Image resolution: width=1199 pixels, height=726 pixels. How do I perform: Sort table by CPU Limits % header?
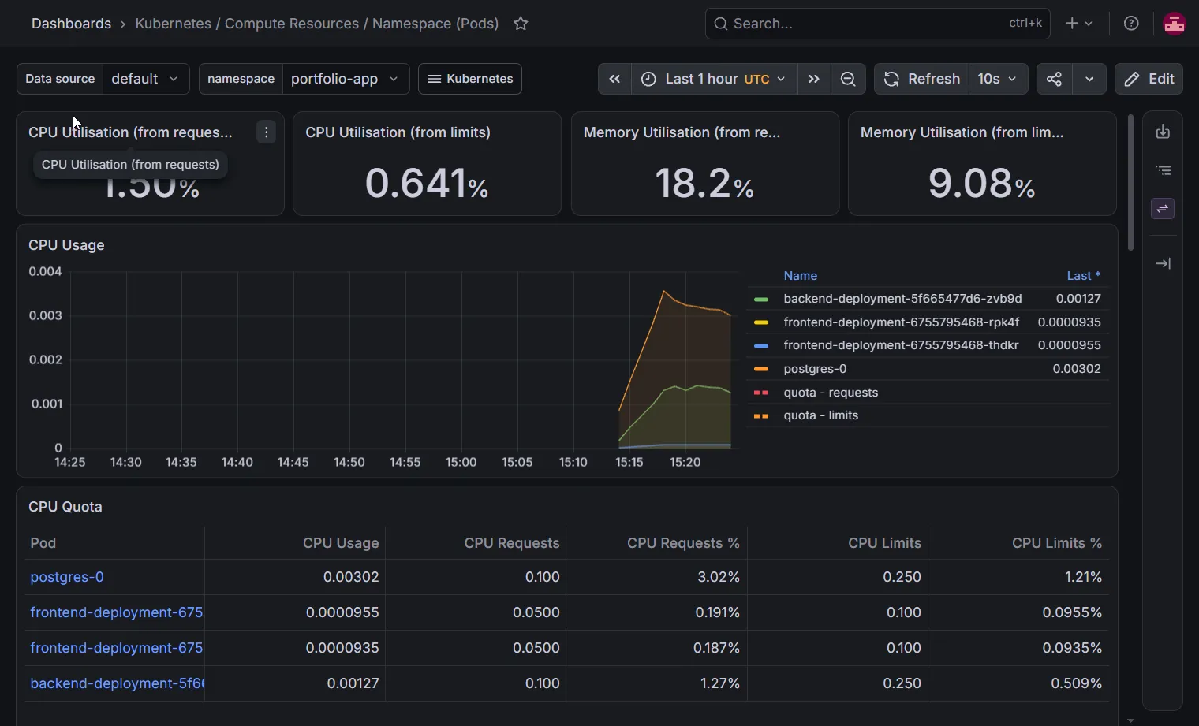point(1057,543)
